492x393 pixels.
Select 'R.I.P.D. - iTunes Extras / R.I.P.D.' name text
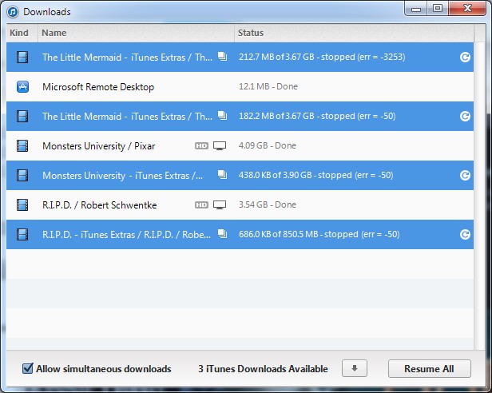pyautogui.click(x=126, y=235)
